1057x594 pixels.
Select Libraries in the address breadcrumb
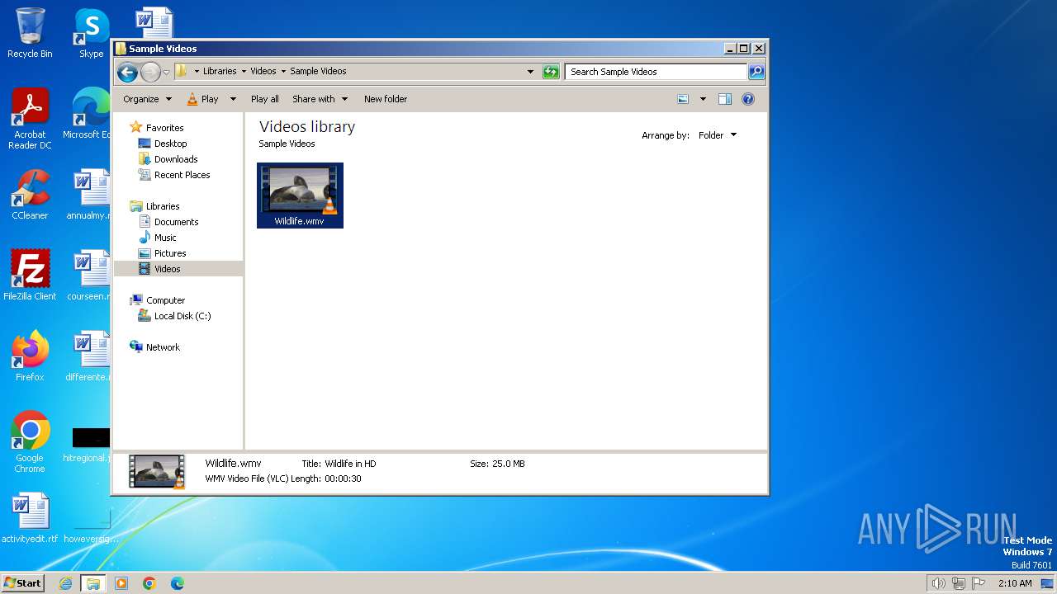coord(220,71)
